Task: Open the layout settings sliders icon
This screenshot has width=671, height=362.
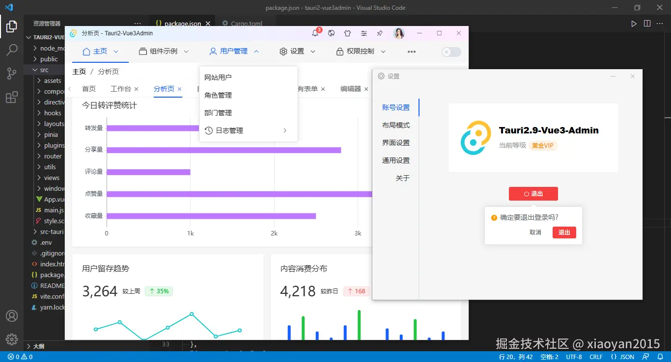Action: tap(364, 33)
